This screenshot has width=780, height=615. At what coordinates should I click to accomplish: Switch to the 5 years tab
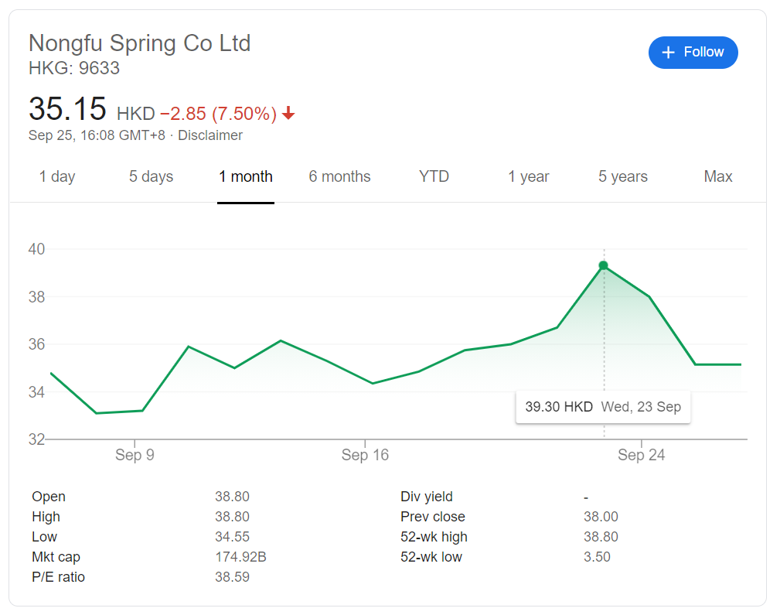(x=623, y=177)
